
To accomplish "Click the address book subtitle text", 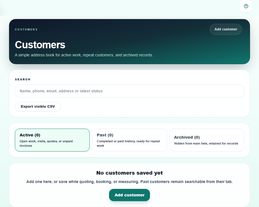I will click(84, 55).
